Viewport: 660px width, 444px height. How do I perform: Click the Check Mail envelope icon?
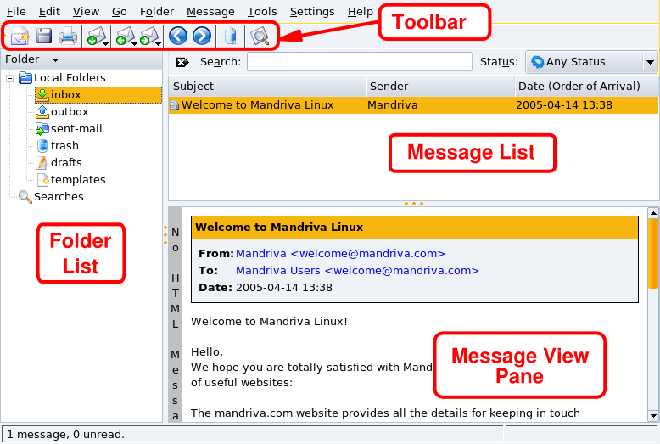click(96, 36)
